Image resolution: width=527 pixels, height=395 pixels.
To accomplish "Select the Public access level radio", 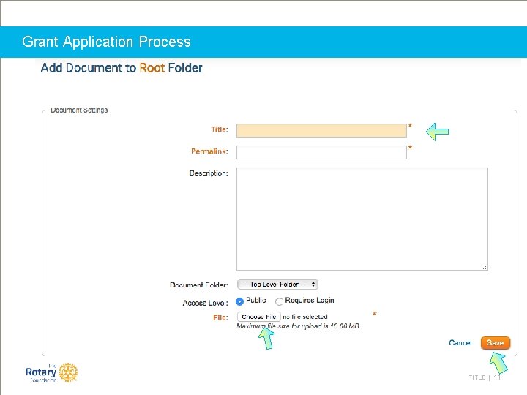I will pos(239,301).
